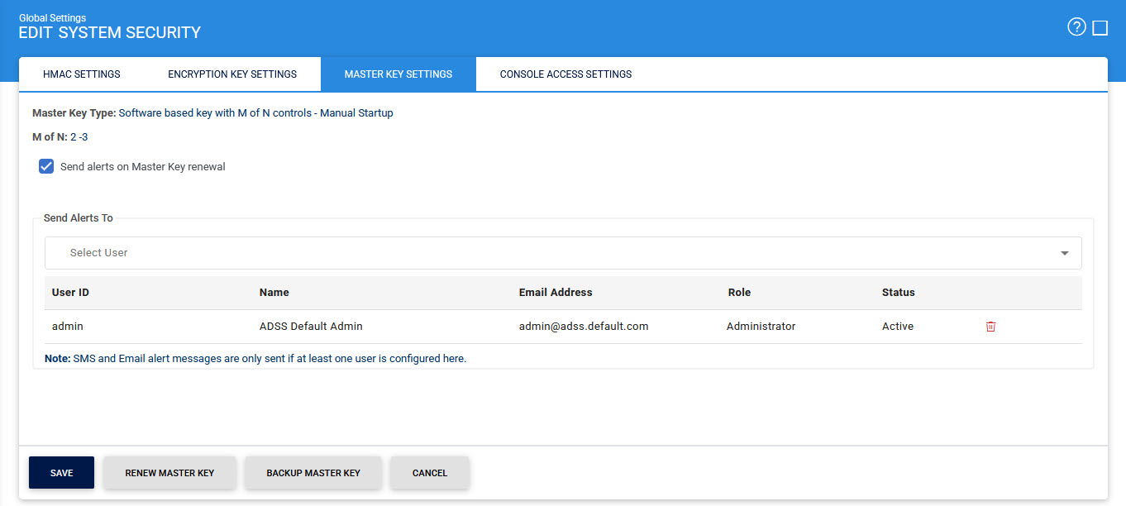This screenshot has width=1126, height=506.
Task: Expand the Select User dropdown arrow
Action: click(x=1064, y=253)
